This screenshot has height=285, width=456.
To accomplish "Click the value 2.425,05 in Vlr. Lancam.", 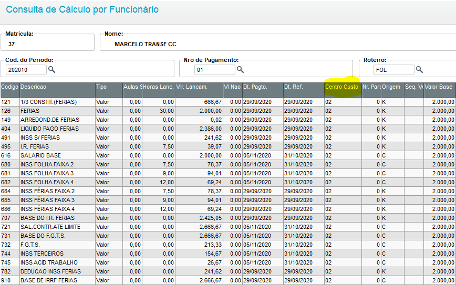I will 211,218.
